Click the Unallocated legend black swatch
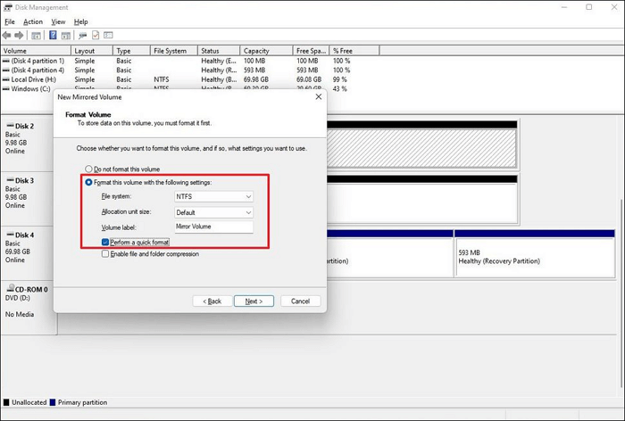Image resolution: width=625 pixels, height=421 pixels. tap(6, 402)
